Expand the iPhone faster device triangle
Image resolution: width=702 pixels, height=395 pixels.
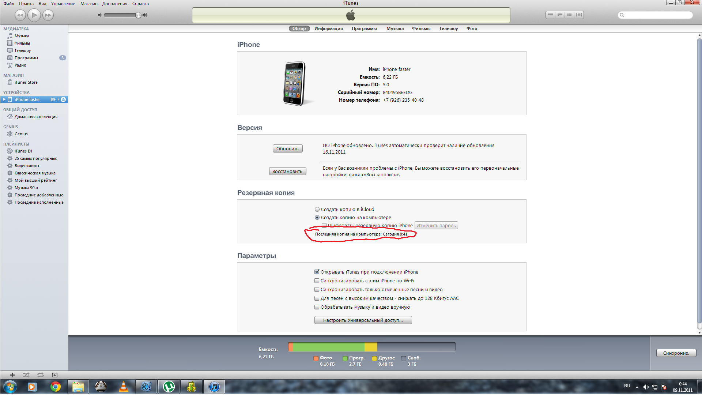pyautogui.click(x=4, y=99)
